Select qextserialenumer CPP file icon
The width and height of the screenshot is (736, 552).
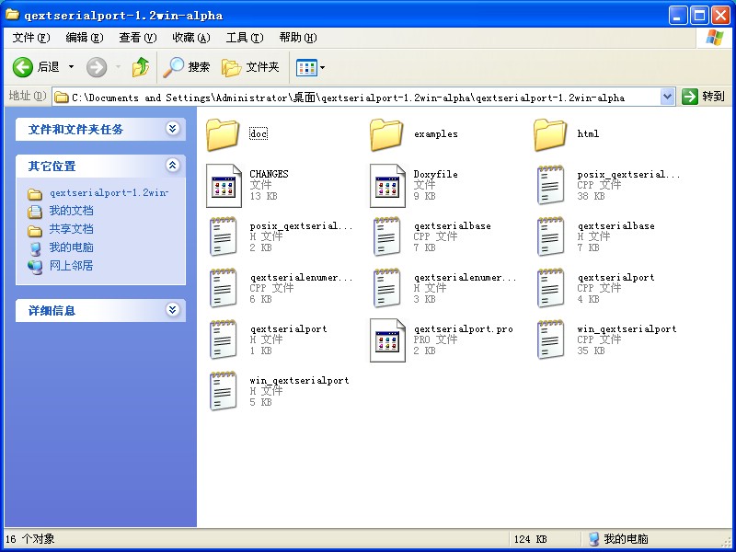(x=223, y=288)
